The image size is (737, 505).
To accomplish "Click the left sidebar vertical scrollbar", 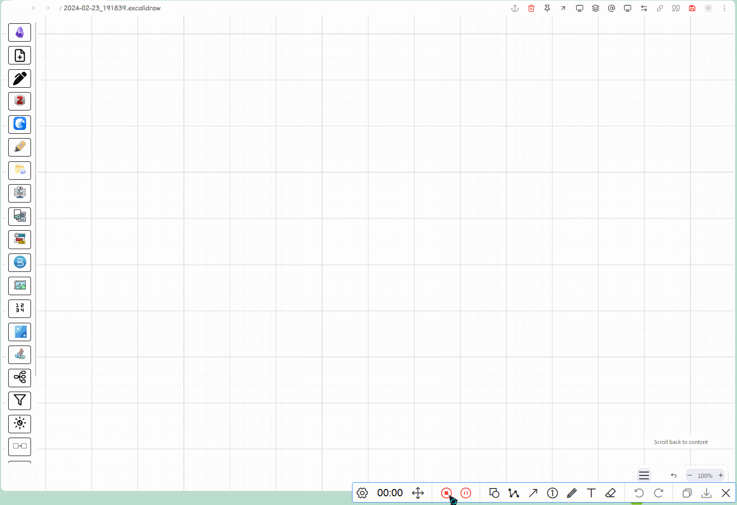I will (x=35, y=199).
